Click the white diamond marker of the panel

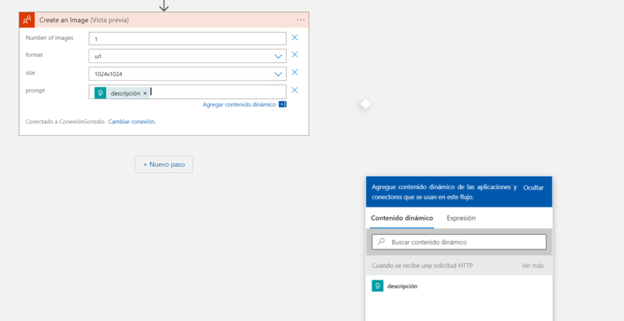[x=365, y=104]
